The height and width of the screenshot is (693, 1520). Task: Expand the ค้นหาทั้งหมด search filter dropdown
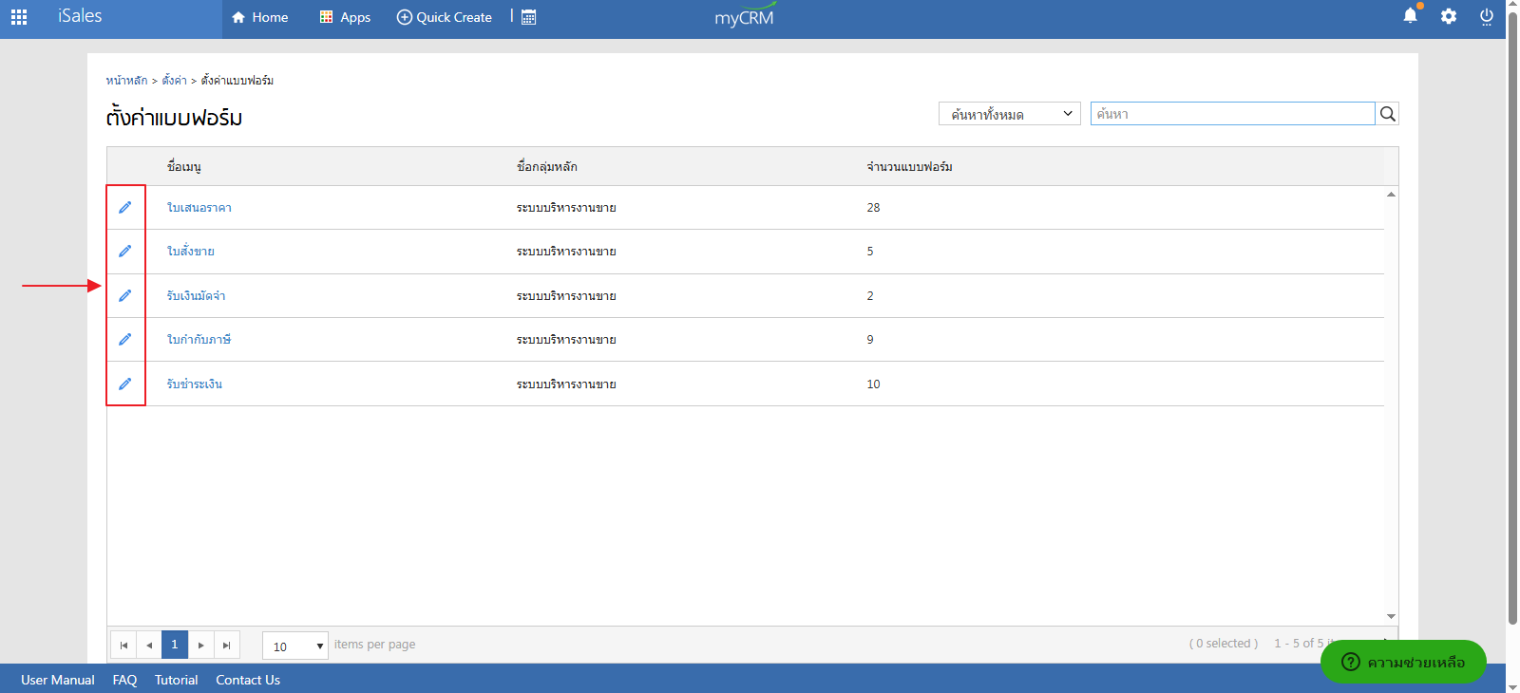[1009, 114]
